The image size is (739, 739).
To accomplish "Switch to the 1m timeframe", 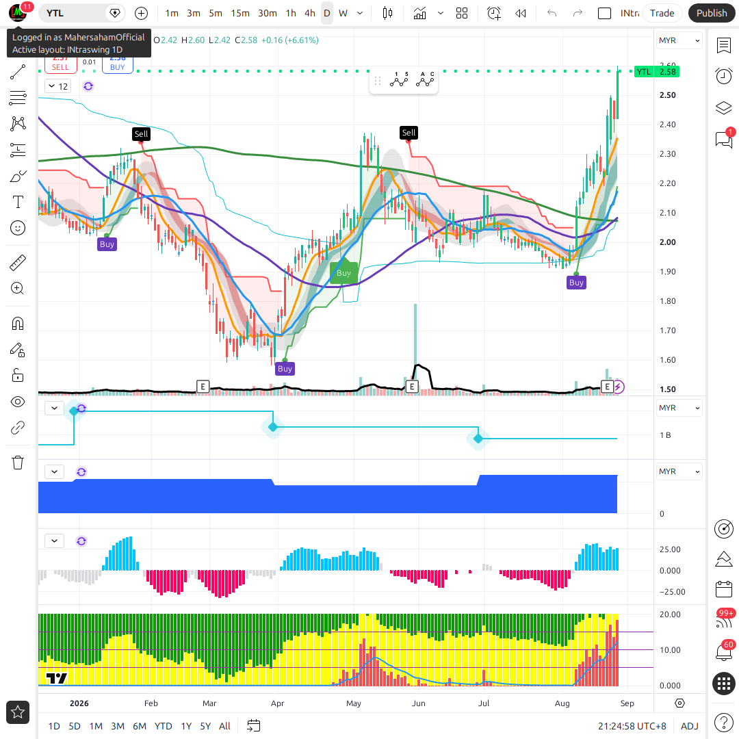I will pos(172,13).
